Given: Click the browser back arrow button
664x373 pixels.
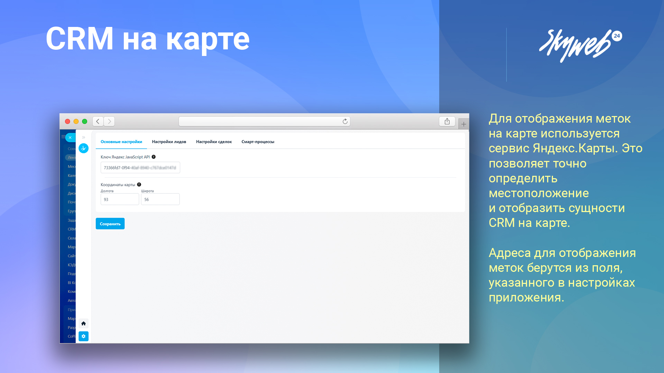Looking at the screenshot, I should [x=98, y=121].
